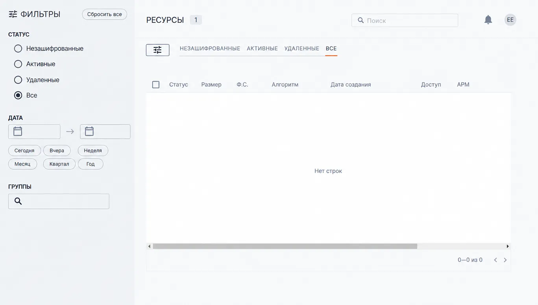Sort by the АРМ column header
The height and width of the screenshot is (305, 538).
click(x=463, y=85)
